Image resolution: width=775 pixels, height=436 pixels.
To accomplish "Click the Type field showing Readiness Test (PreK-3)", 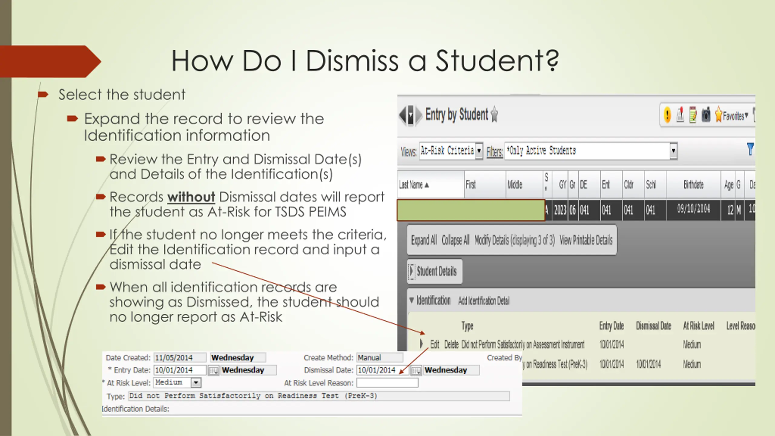I will (x=319, y=396).
